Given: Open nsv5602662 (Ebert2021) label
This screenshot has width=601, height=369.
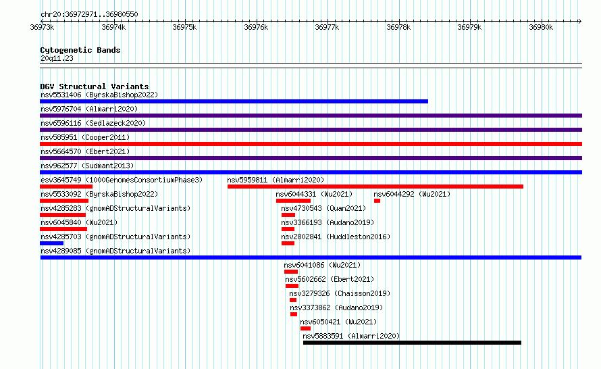Looking at the screenshot, I should tap(330, 279).
